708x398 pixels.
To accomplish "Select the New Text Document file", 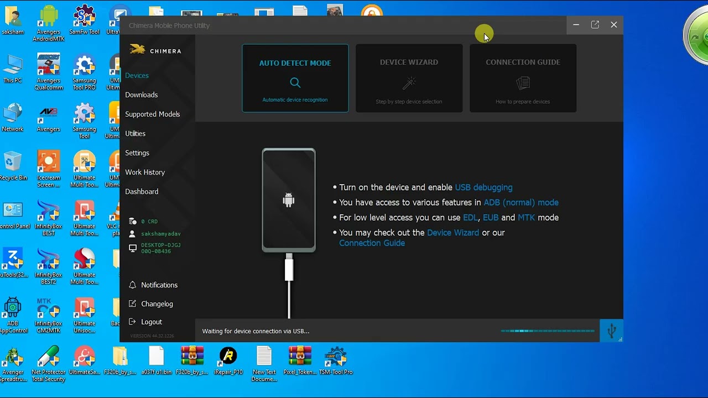I will pos(264,364).
